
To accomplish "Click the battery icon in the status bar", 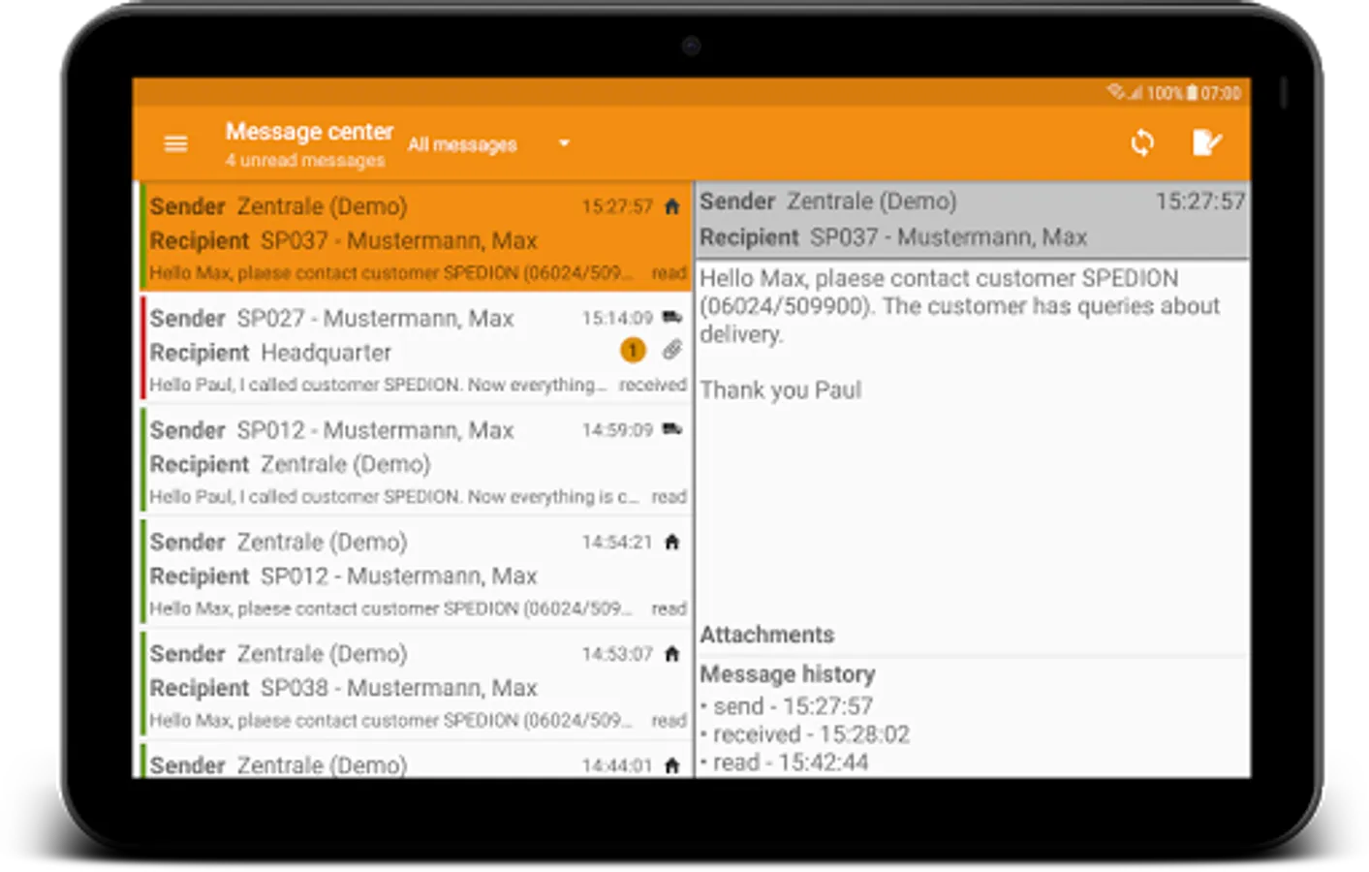I will point(1192,93).
